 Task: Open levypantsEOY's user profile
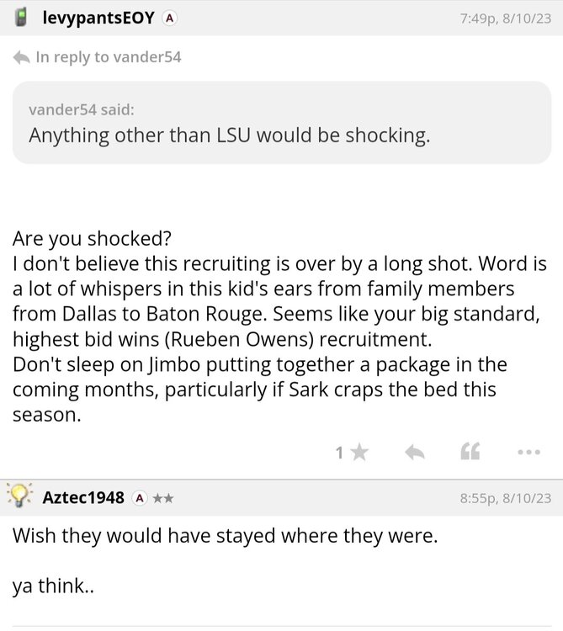pos(98,17)
